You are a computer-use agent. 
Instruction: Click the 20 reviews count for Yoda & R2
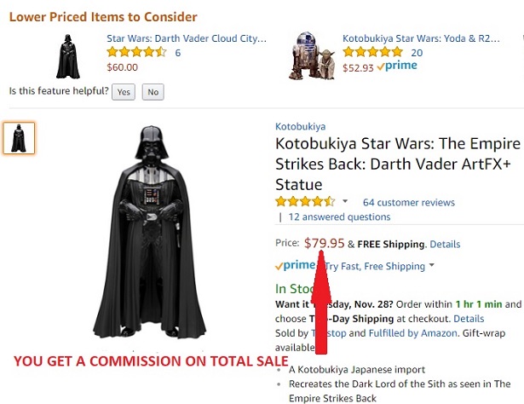click(417, 53)
